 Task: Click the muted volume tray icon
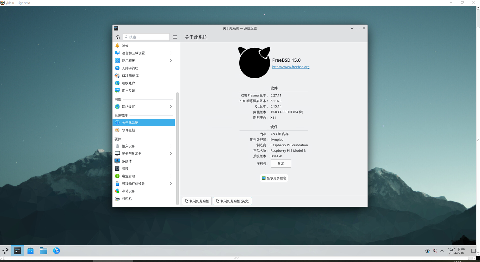pos(435,251)
